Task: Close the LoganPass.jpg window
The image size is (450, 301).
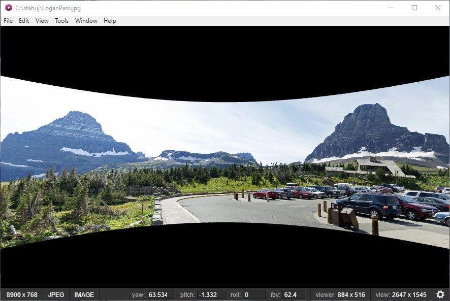Action: tap(438, 8)
